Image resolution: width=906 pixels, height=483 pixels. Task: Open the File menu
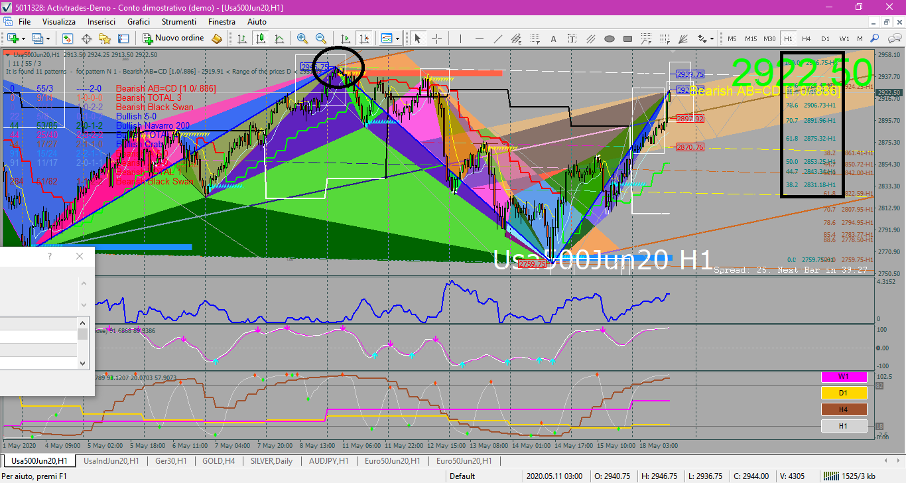[x=25, y=22]
